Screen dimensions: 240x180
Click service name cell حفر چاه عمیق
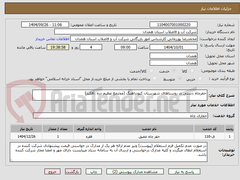[x=149, y=136]
